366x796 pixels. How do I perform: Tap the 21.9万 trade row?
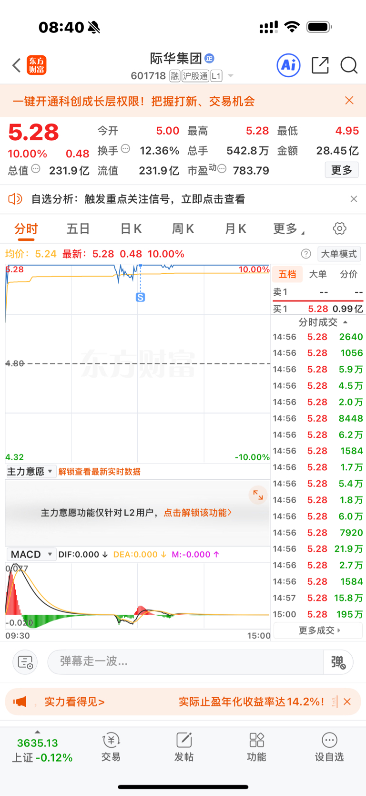(x=318, y=549)
